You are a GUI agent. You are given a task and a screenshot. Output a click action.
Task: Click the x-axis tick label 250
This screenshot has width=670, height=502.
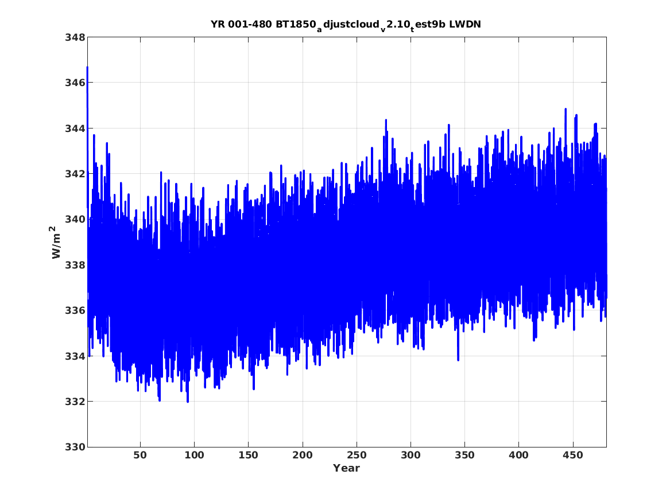pyautogui.click(x=357, y=455)
